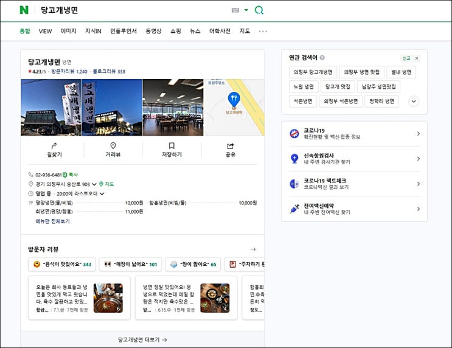Screen dimensions: 452x348
Task: Expand related searches with circle chevron
Action: (x=414, y=101)
